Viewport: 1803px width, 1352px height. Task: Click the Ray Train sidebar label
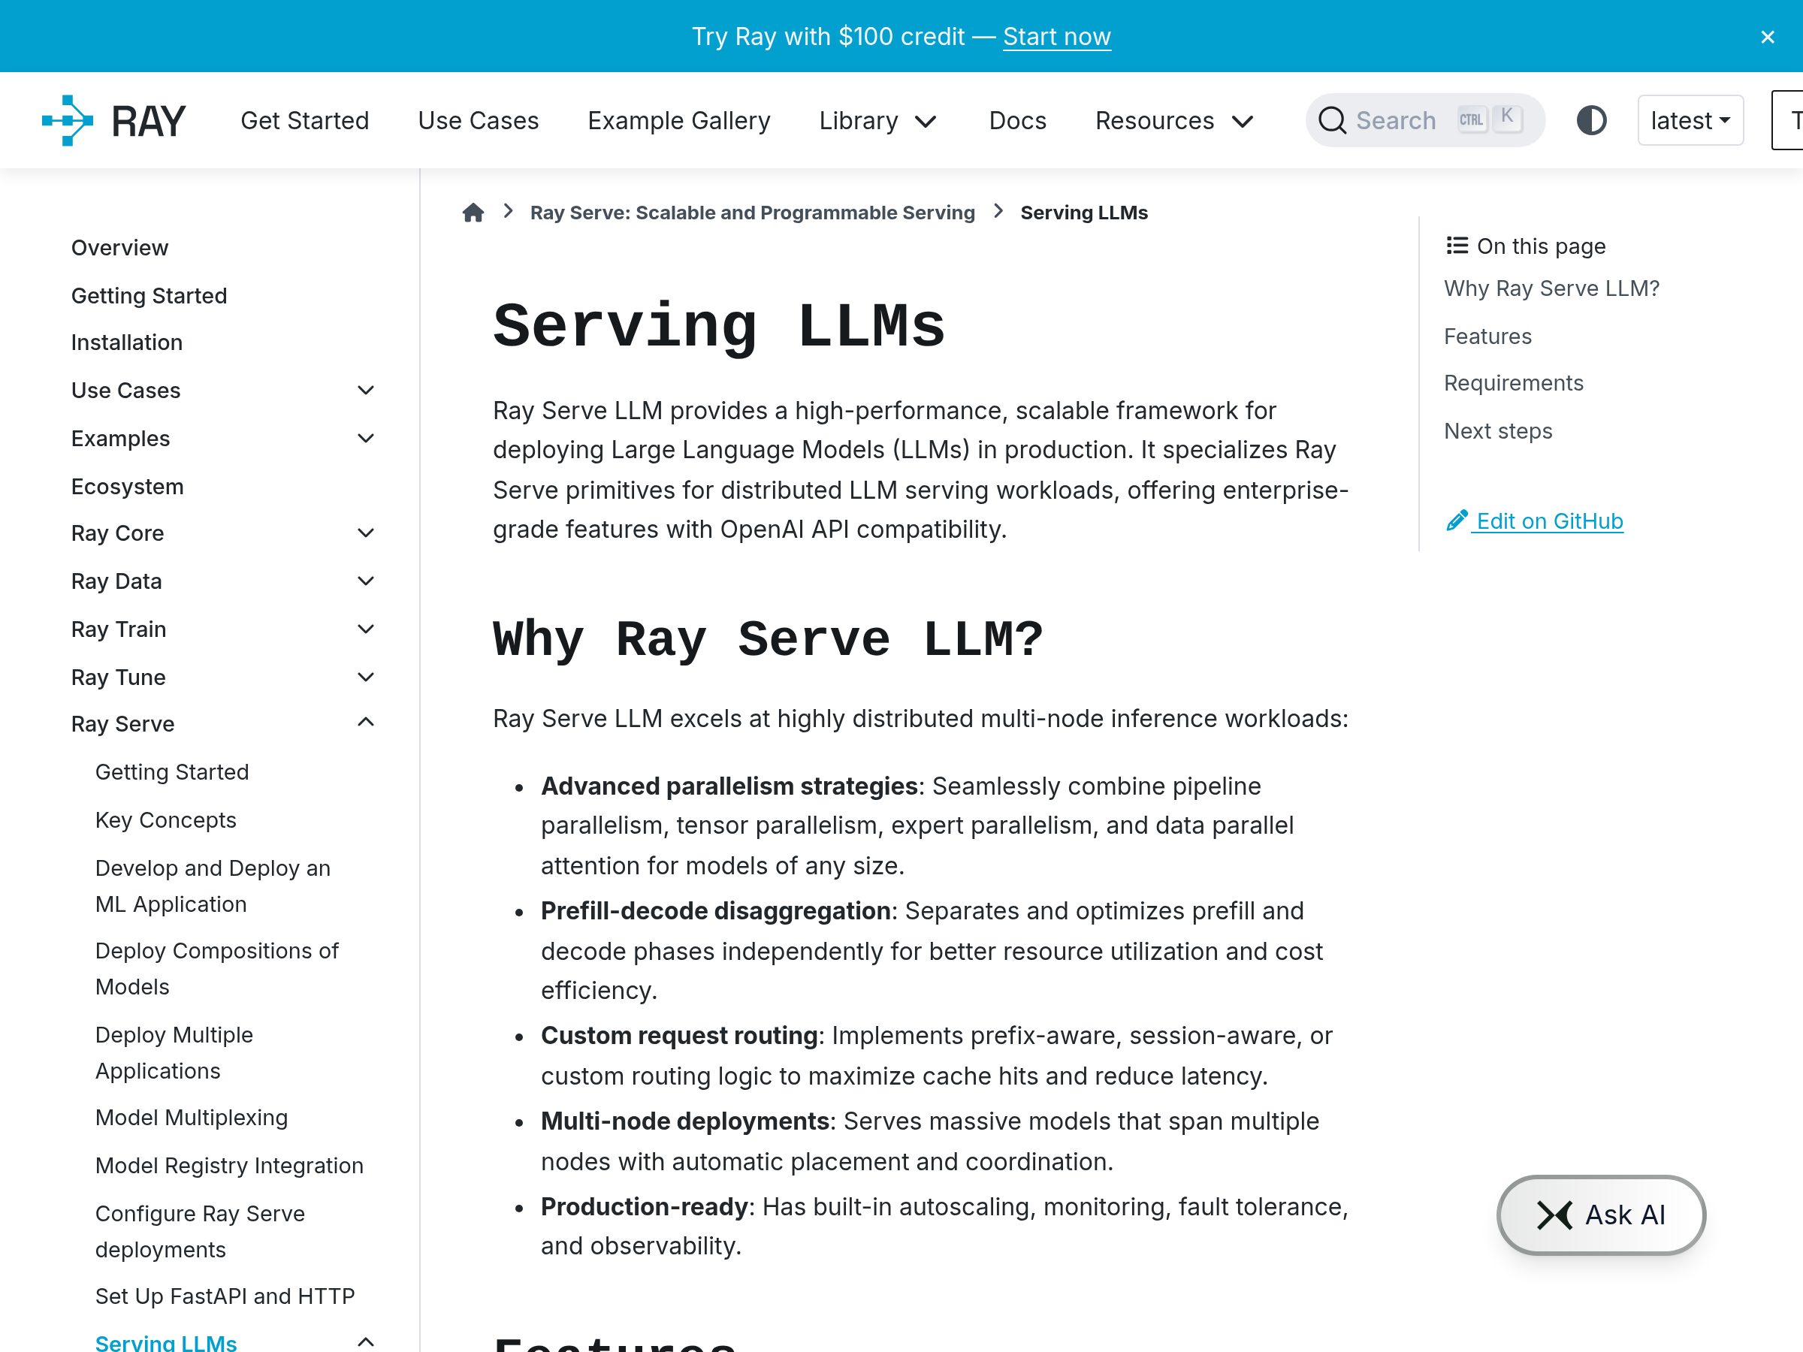118,629
